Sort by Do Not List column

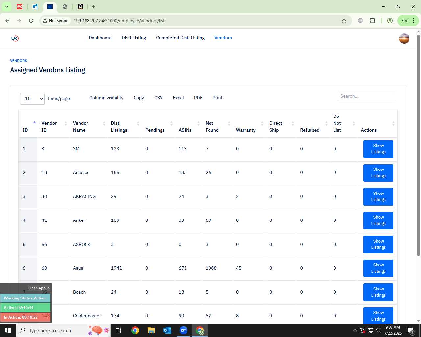pos(344,123)
